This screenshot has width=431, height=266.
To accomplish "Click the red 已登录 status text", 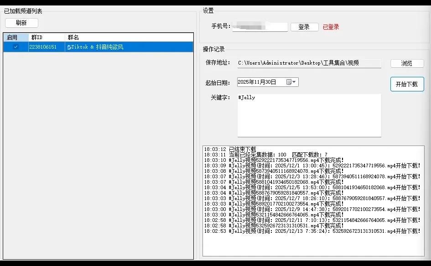I will coord(332,27).
